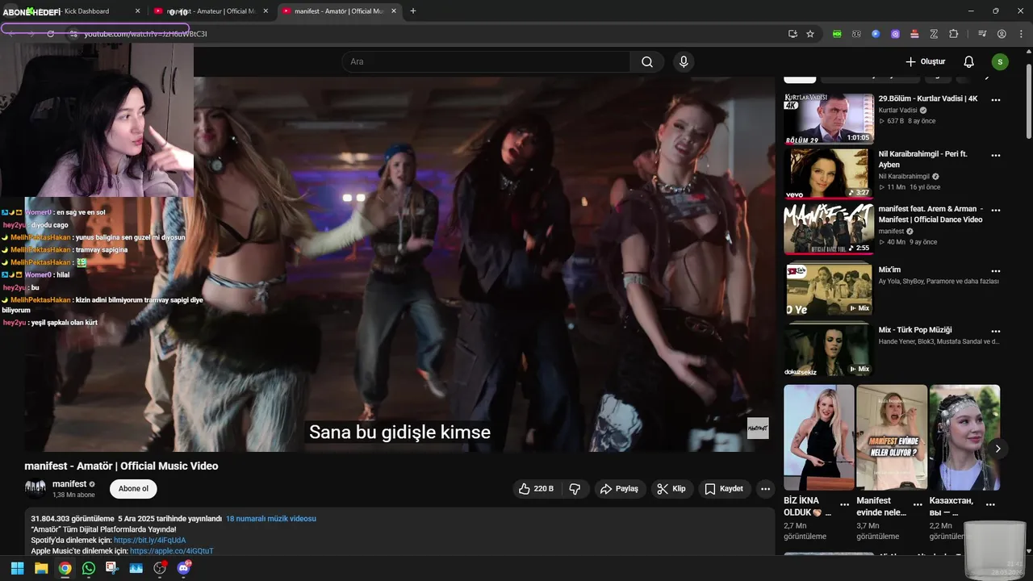Start voice search with the microphone icon
This screenshot has width=1033, height=581.
(684, 61)
